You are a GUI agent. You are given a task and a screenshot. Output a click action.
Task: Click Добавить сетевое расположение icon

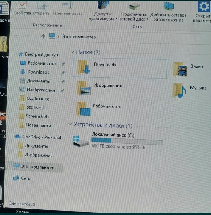(169, 6)
